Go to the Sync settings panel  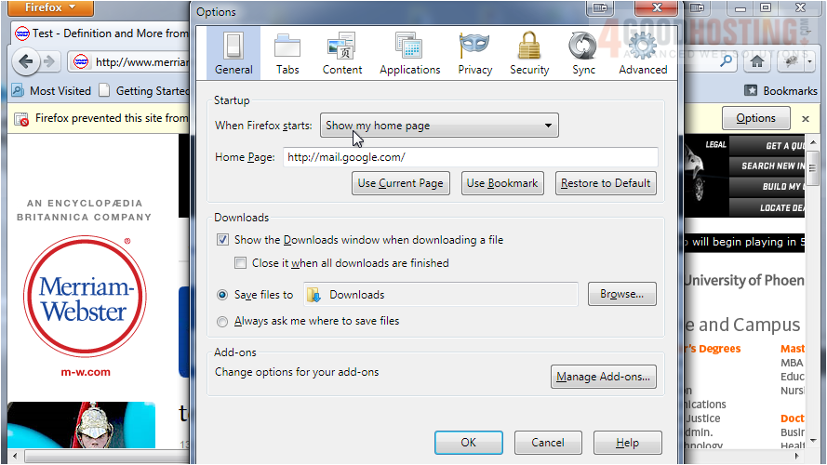click(x=583, y=53)
